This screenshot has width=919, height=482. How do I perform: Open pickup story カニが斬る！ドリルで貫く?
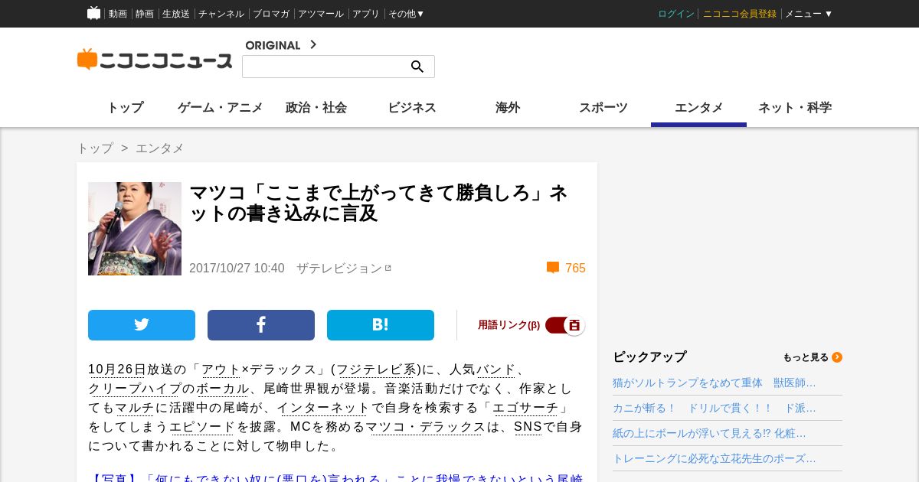tap(715, 408)
